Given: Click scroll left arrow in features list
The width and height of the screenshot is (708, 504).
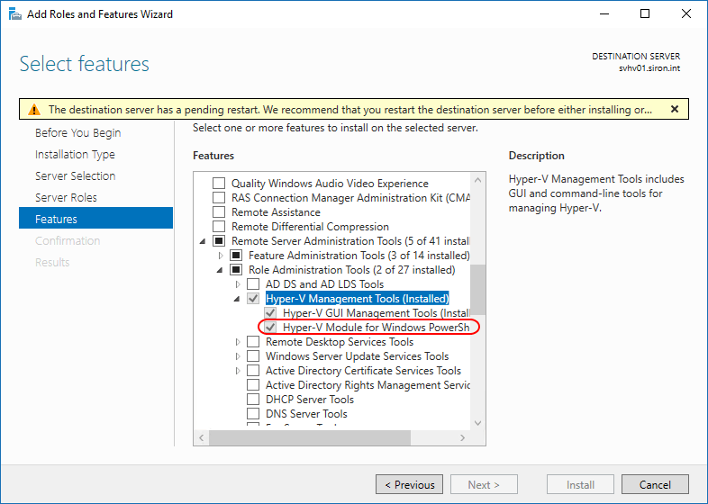Looking at the screenshot, I should 202,437.
